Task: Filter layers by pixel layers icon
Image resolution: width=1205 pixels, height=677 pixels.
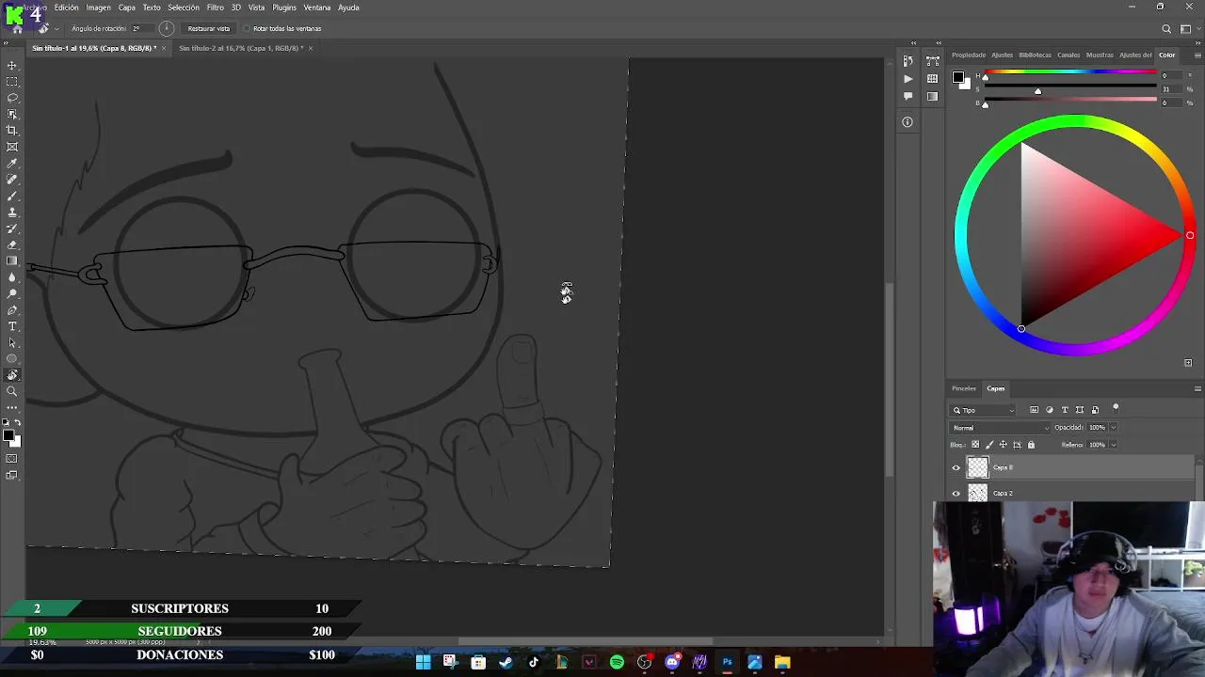Action: [x=1034, y=410]
